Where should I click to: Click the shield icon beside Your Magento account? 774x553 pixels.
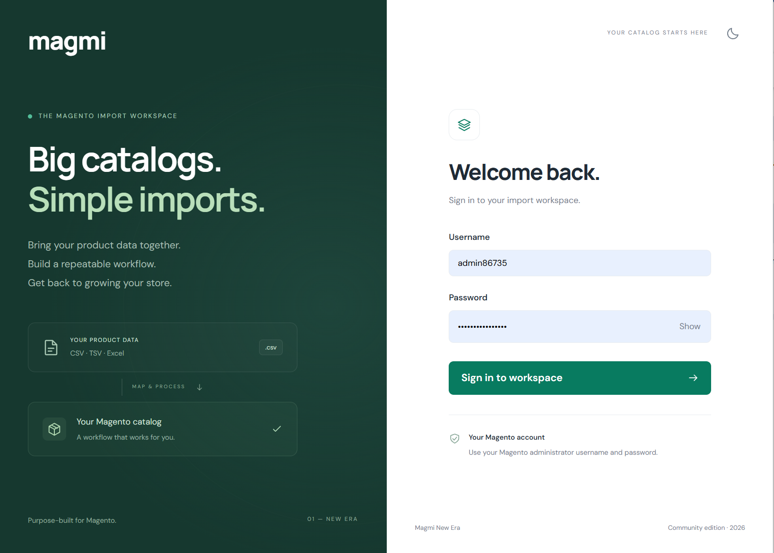(454, 438)
